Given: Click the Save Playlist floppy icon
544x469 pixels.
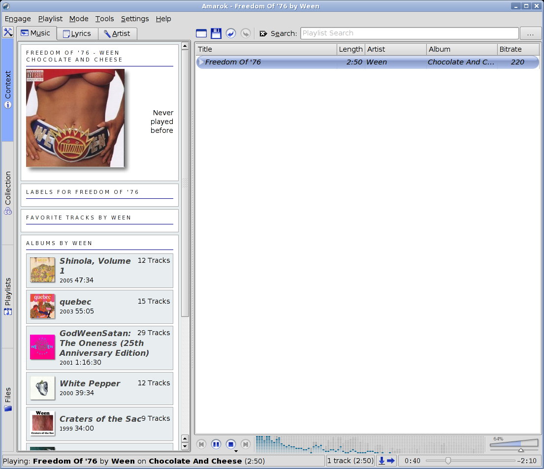Looking at the screenshot, I should (216, 33).
